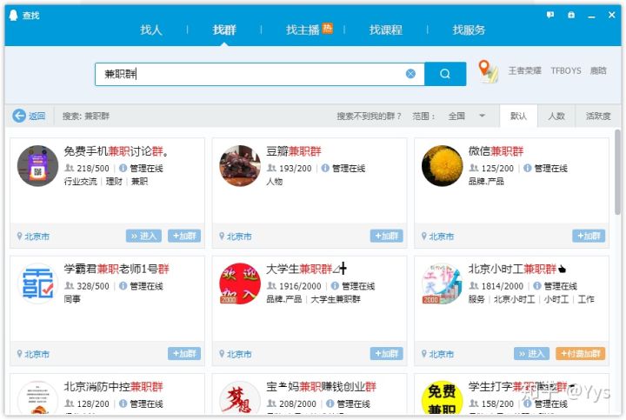Click member icon of 大学生兼职群
The height and width of the screenshot is (420, 626).
271,286
